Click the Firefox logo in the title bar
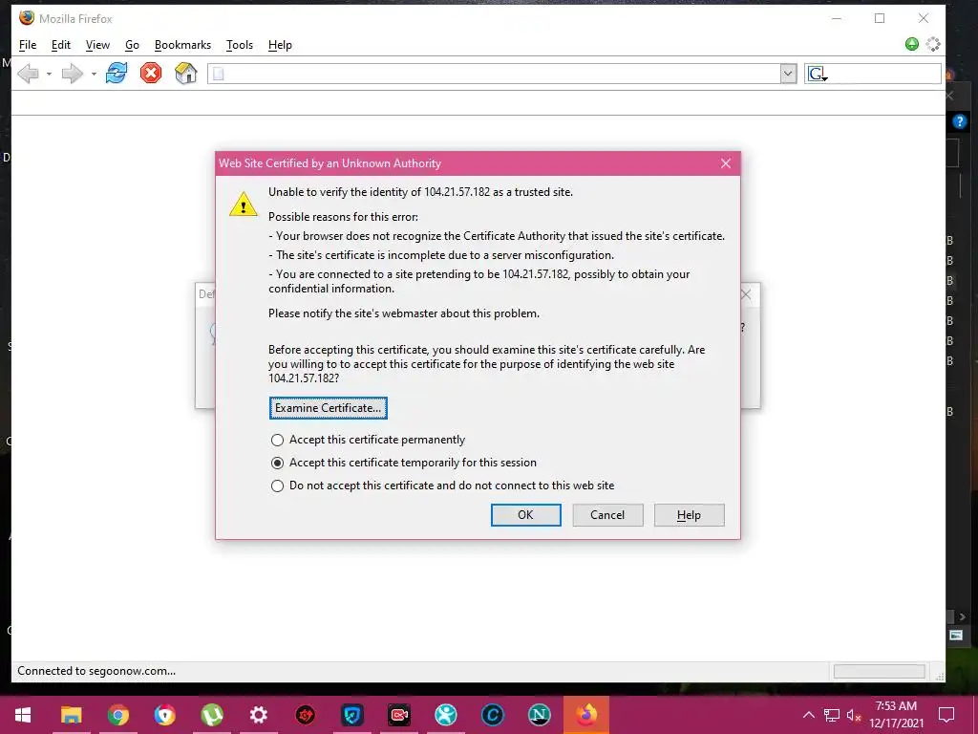 (x=26, y=17)
